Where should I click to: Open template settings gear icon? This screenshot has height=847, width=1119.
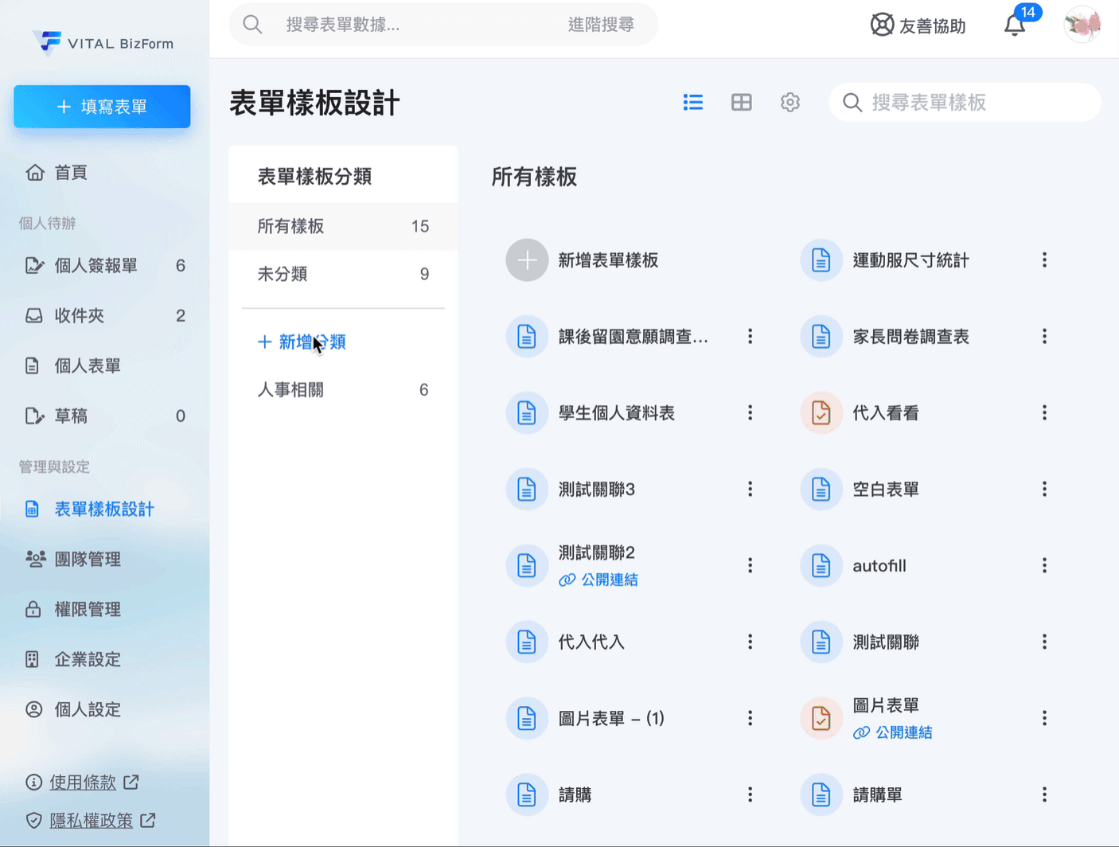[x=790, y=102]
